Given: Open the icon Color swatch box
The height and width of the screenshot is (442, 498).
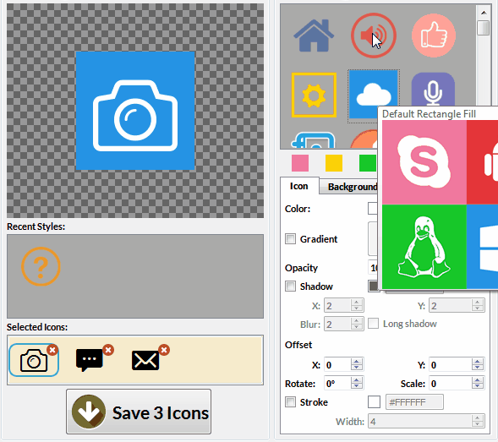Looking at the screenshot, I should point(373,209).
